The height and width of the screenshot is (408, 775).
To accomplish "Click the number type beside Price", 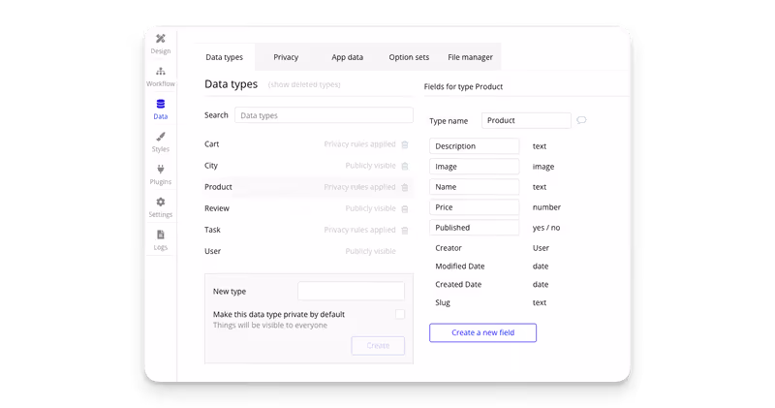I will (546, 206).
